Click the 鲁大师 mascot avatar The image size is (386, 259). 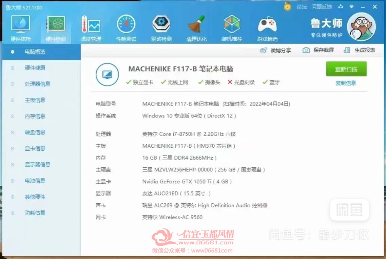[x=361, y=27]
